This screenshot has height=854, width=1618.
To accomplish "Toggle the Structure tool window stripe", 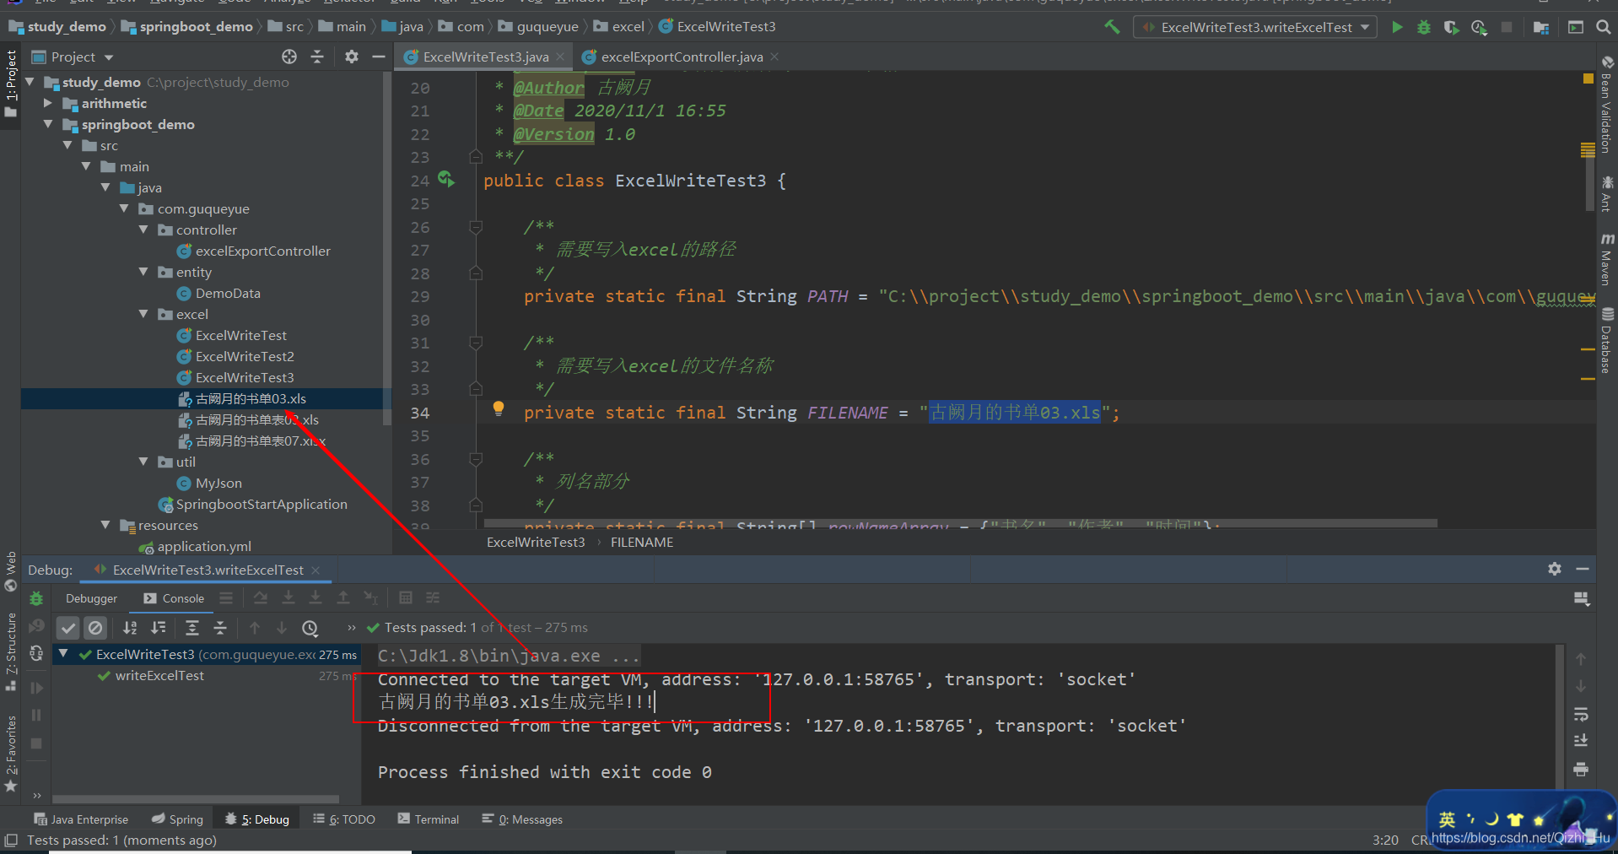I will pyautogui.click(x=11, y=651).
